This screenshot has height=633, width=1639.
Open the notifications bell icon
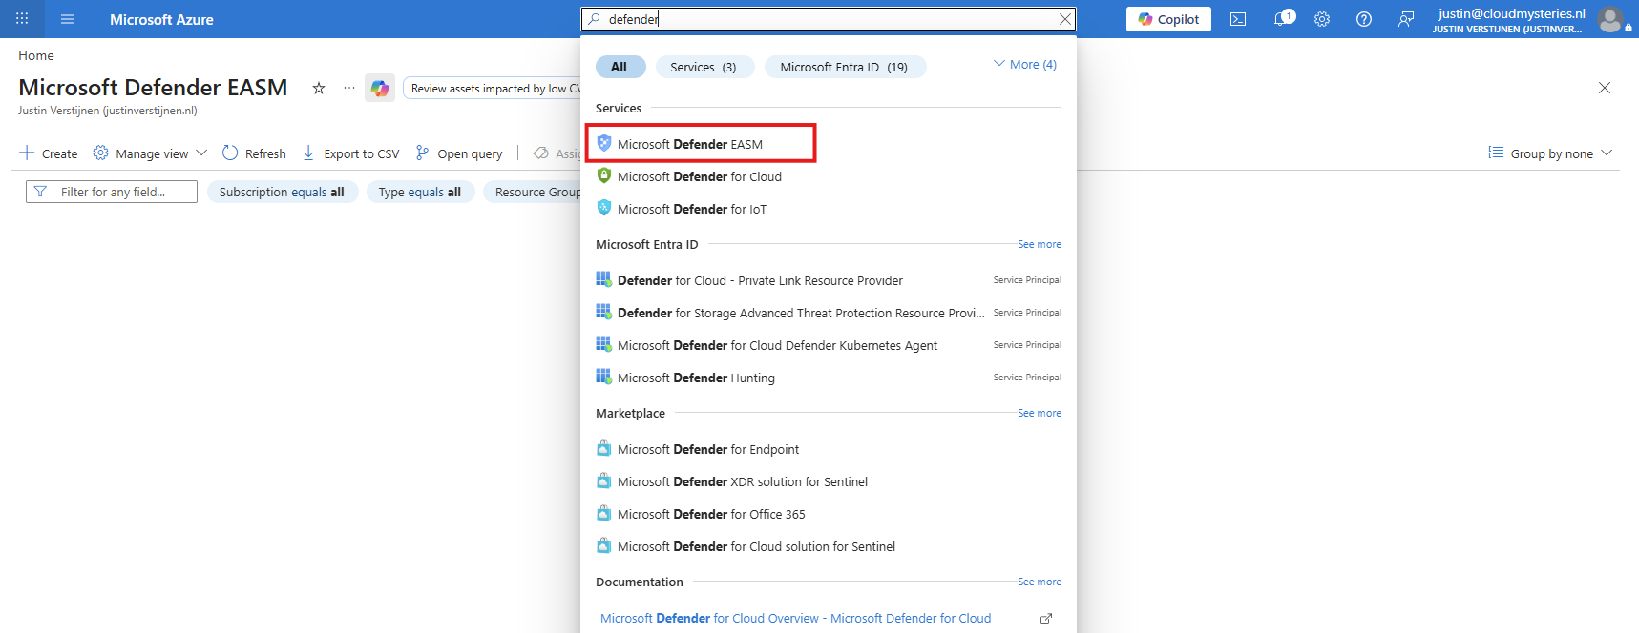click(1283, 18)
